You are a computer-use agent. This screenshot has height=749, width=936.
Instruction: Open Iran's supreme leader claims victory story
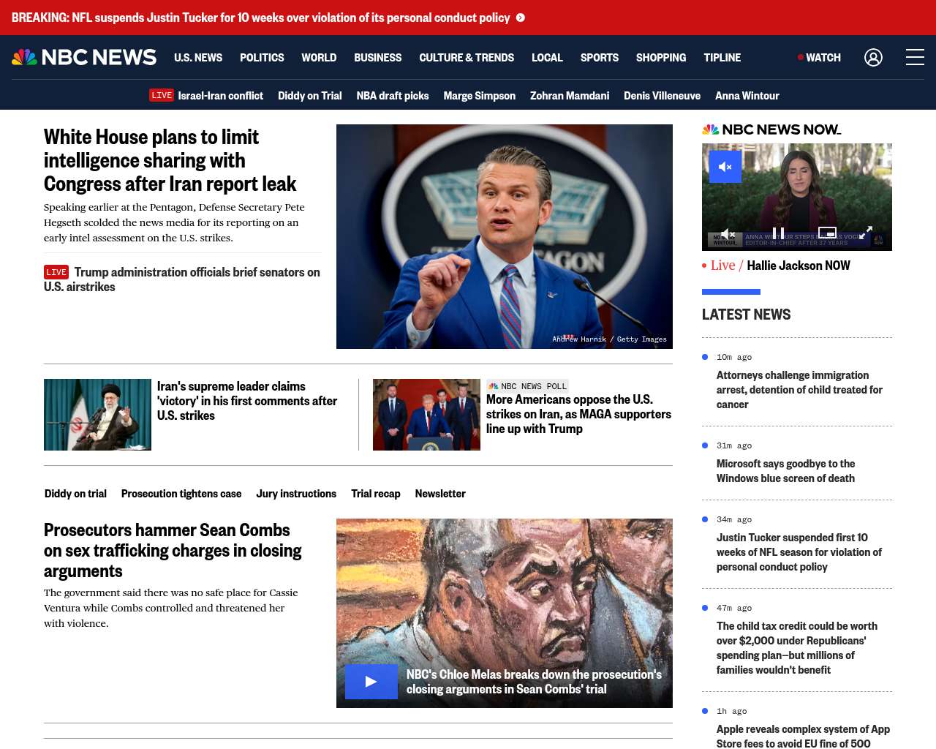coord(247,401)
